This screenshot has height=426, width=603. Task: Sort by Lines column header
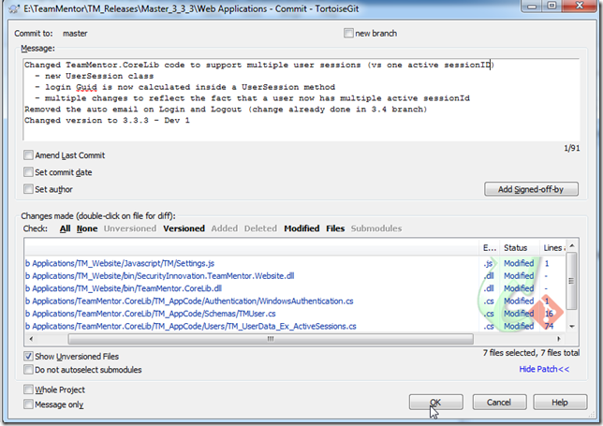coord(553,247)
